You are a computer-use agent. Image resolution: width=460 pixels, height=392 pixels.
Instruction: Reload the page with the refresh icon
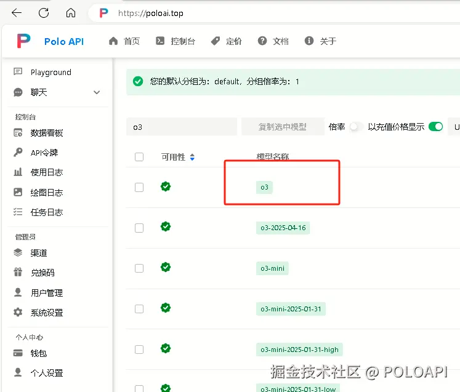(44, 12)
